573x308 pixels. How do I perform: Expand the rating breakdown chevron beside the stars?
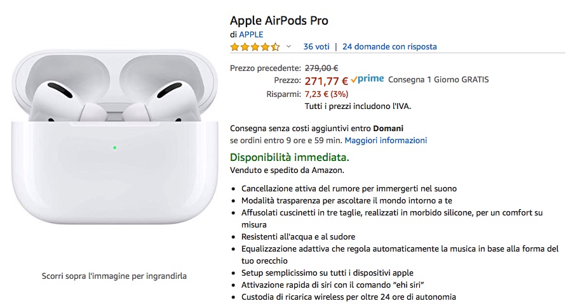point(288,46)
